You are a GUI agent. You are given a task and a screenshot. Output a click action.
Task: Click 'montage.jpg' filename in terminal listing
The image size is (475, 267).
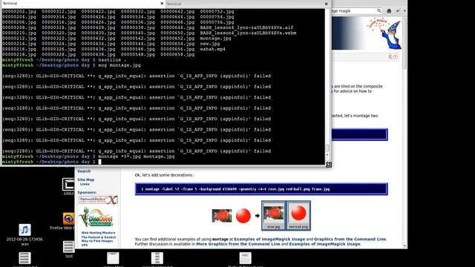215,38
